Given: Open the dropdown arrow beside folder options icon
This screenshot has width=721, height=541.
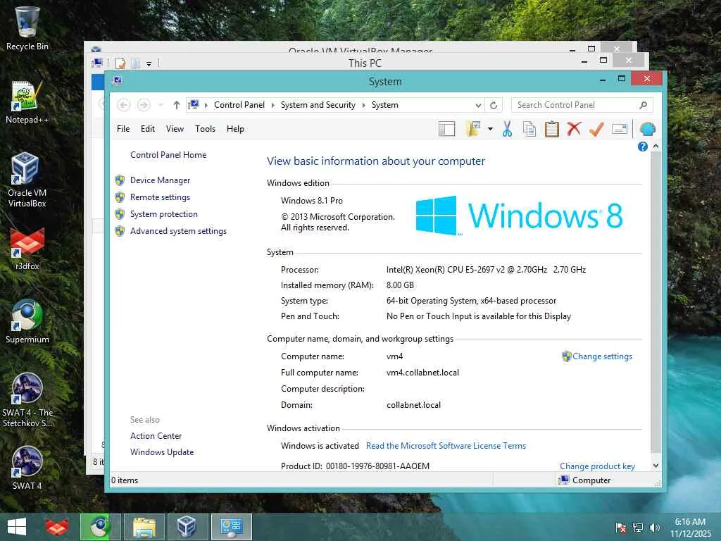Looking at the screenshot, I should [x=490, y=130].
